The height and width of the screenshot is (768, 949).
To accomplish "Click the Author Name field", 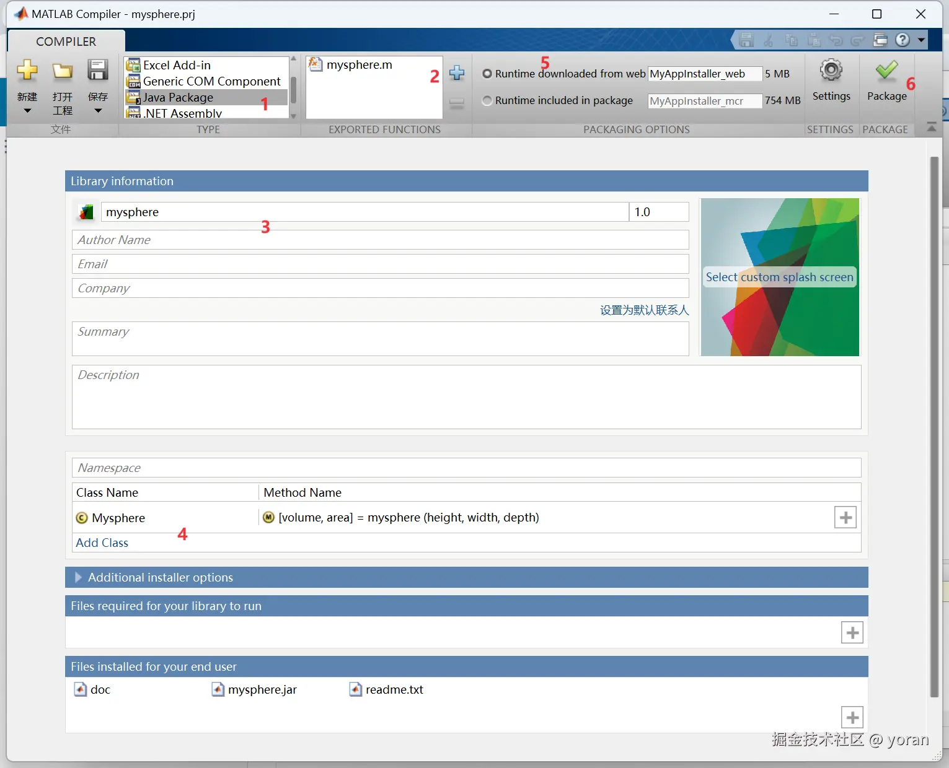I will click(x=381, y=240).
